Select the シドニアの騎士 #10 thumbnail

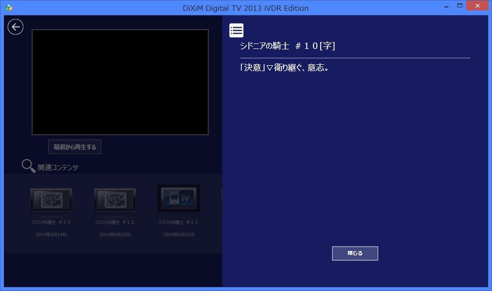pyautogui.click(x=51, y=199)
